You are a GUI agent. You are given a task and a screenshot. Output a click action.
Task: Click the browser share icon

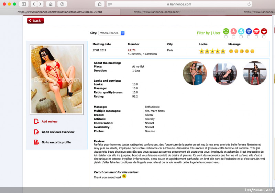100,4
